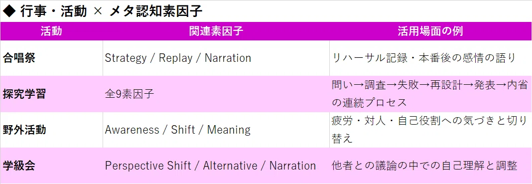Viewport: 532px width, 184px height.
Task: Click の連続プロセス text line
Action: click(x=369, y=103)
